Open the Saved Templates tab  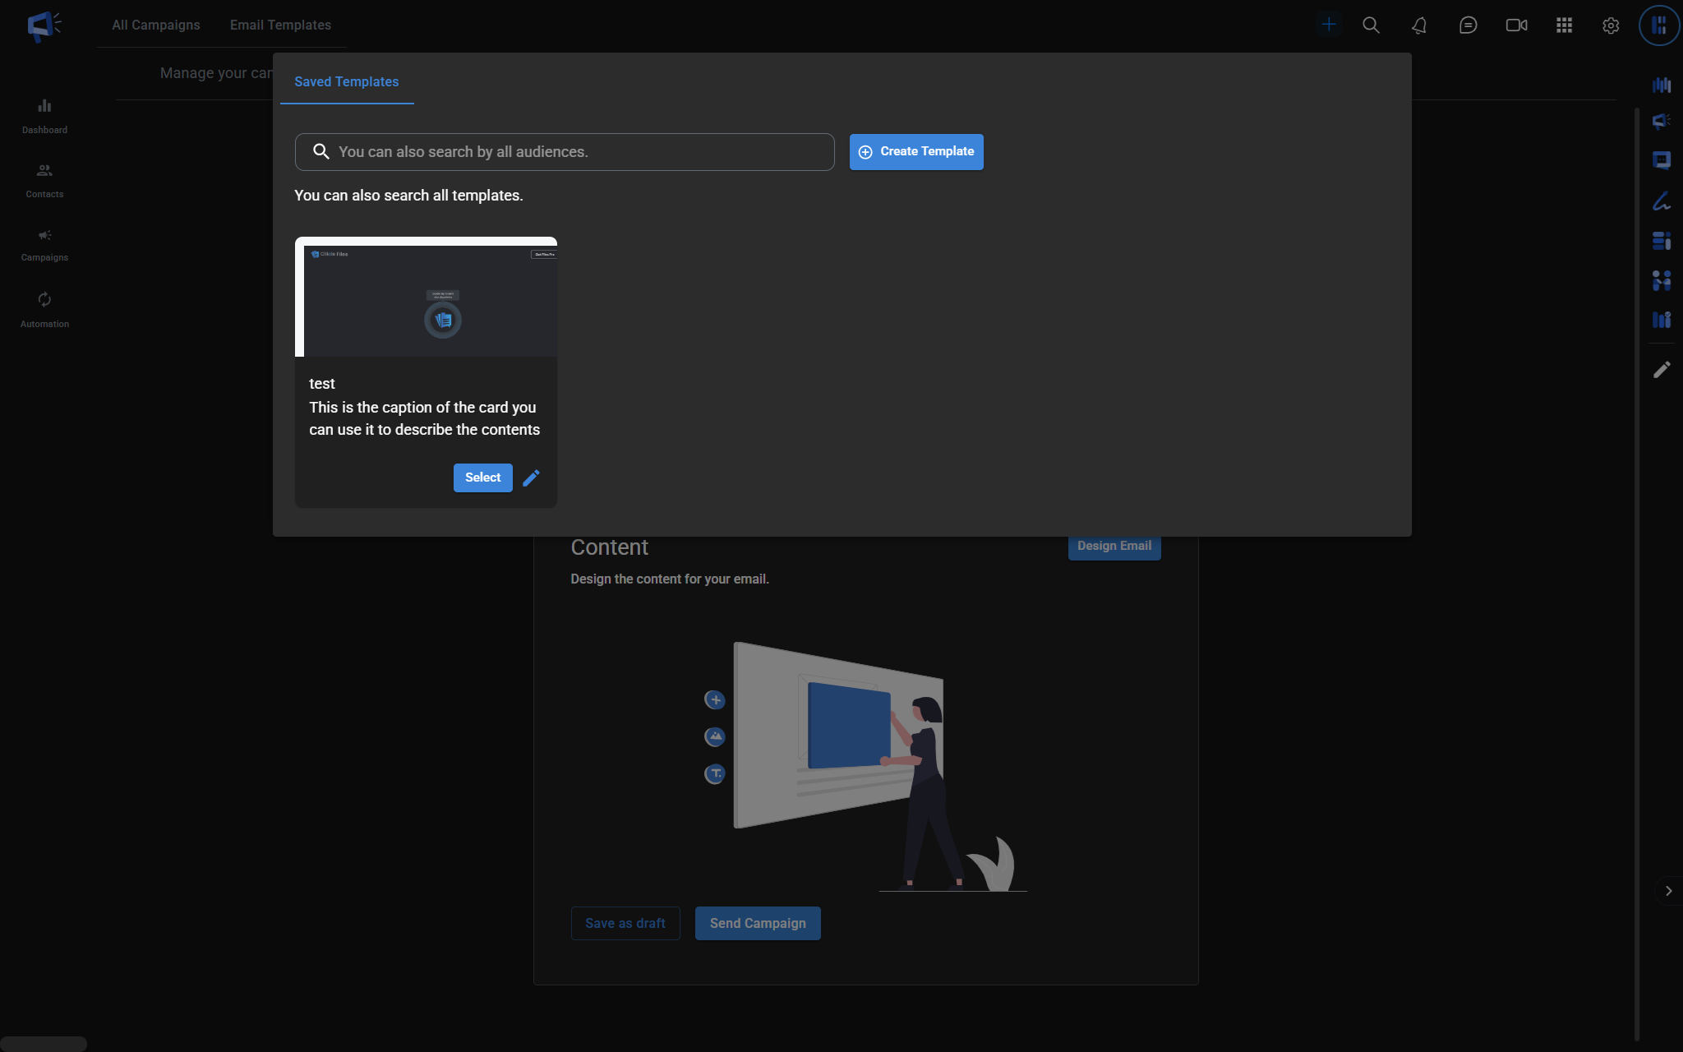pos(346,82)
